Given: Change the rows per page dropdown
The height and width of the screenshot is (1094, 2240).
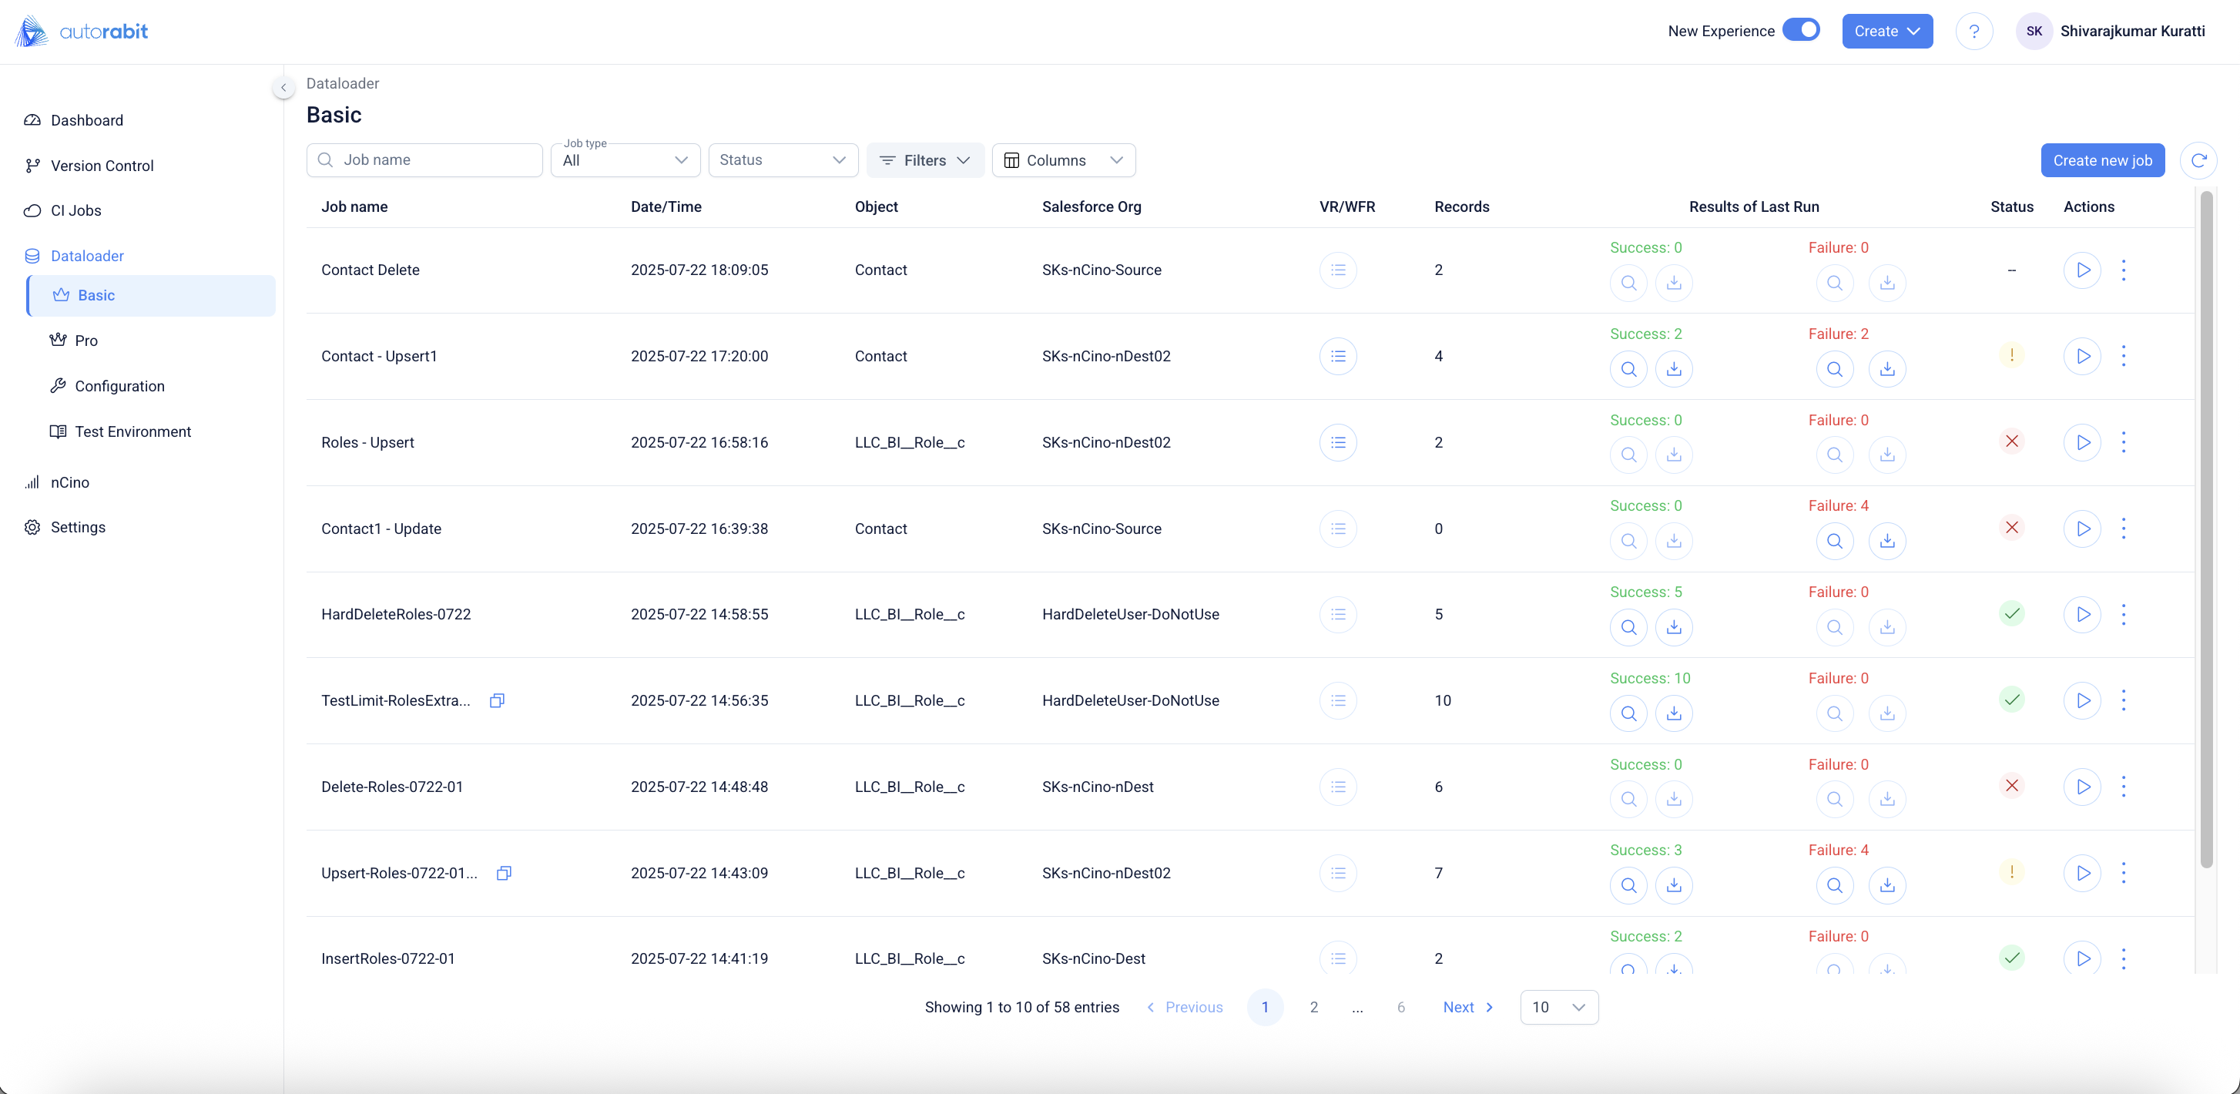Looking at the screenshot, I should pyautogui.click(x=1558, y=1007).
